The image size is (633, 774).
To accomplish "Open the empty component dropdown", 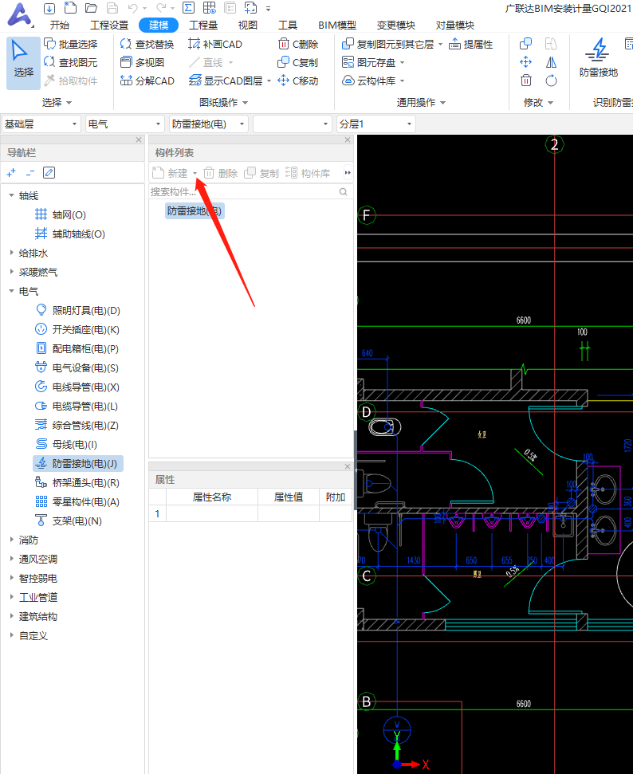I will 292,124.
